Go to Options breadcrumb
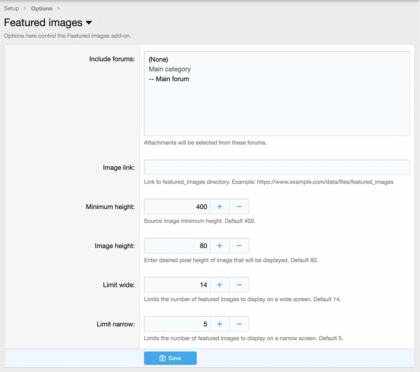 (42, 8)
